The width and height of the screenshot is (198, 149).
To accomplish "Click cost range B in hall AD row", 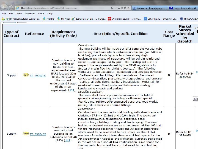I will [169, 134].
